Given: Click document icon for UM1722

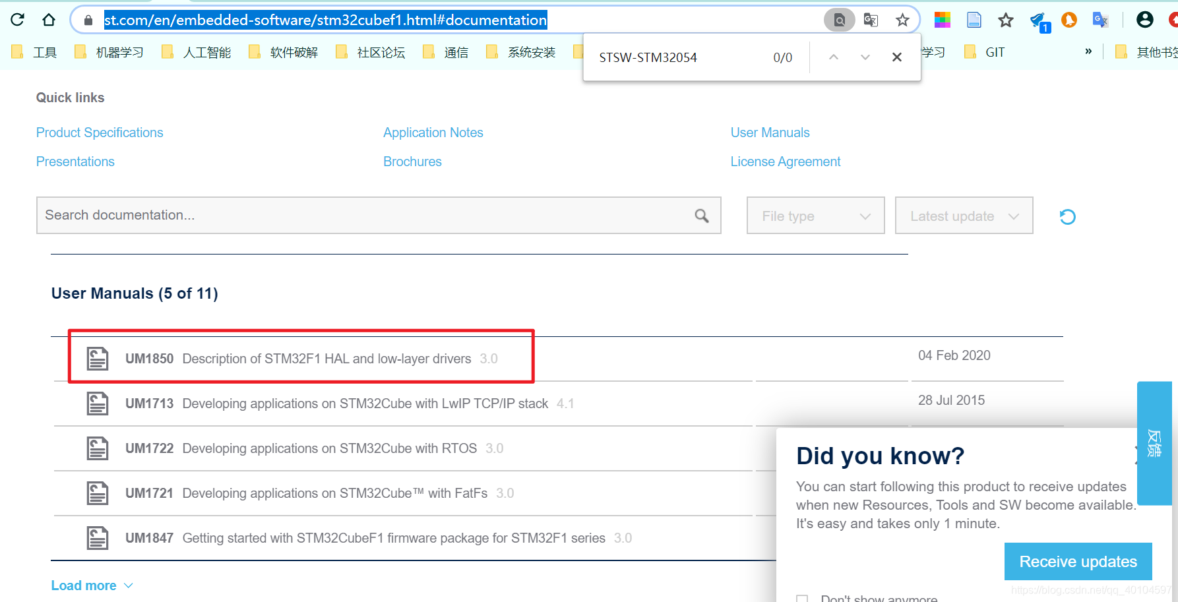Looking at the screenshot, I should [98, 448].
